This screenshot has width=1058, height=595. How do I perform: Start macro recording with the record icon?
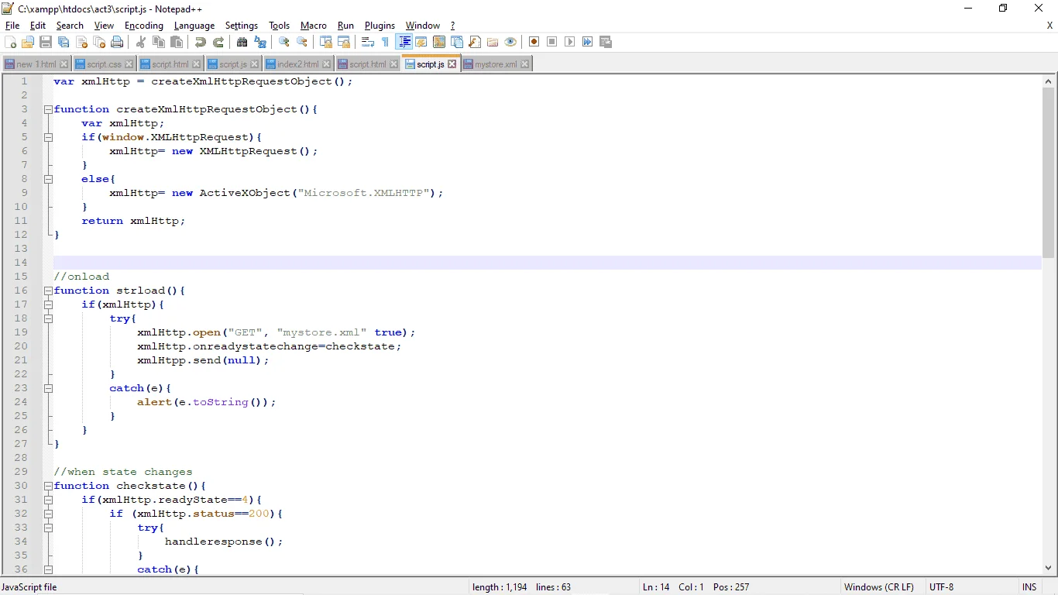[534, 42]
